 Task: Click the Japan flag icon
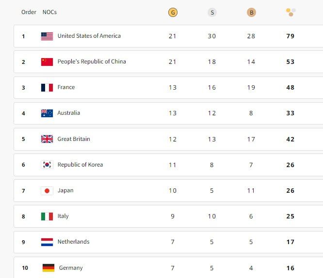tap(47, 191)
